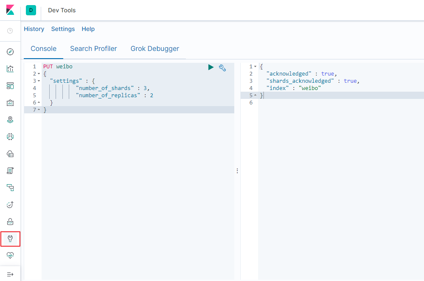Open the History link

[x=34, y=29]
